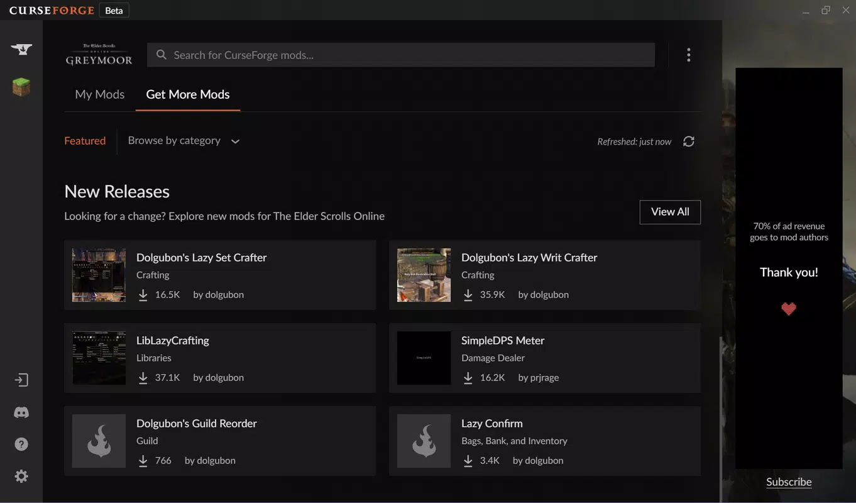The height and width of the screenshot is (503, 856).
Task: Switch to the My Mods tab
Action: (100, 94)
